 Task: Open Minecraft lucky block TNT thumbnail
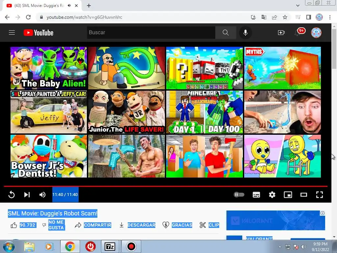(205, 68)
